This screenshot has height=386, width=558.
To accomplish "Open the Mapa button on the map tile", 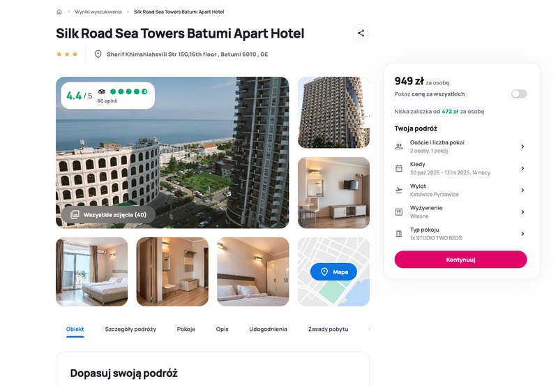I will [x=333, y=272].
